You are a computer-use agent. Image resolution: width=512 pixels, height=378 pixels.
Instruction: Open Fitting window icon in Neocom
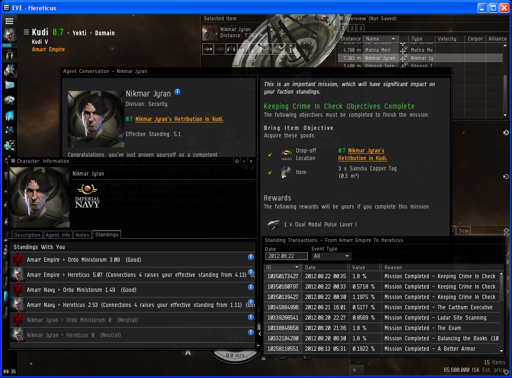[x=9, y=100]
